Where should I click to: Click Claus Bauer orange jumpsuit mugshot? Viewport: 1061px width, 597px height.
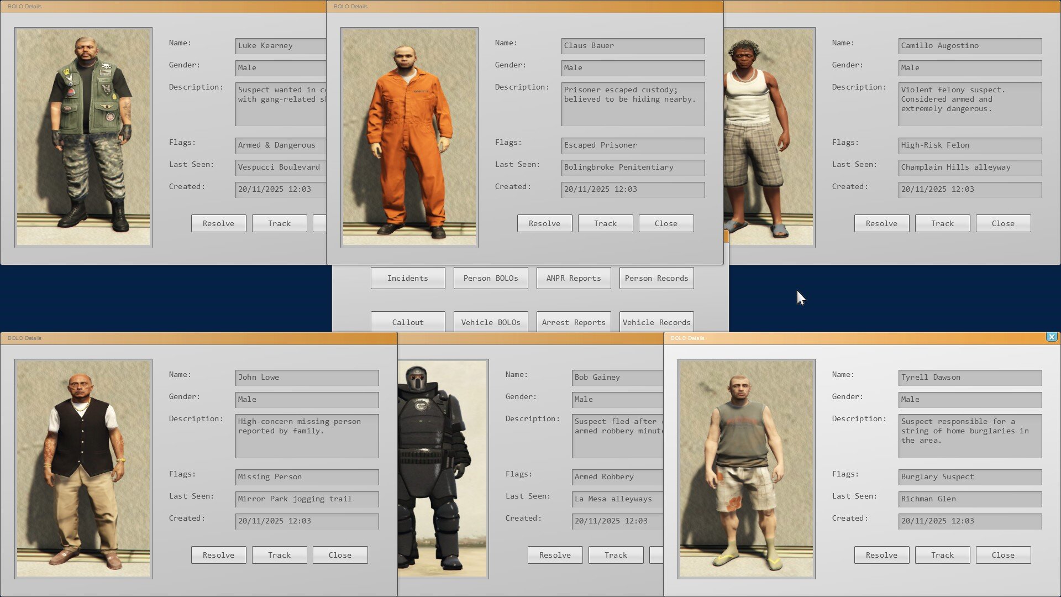click(409, 137)
